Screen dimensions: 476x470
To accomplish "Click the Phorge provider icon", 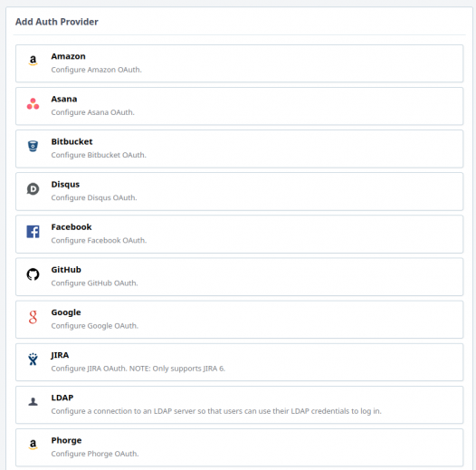I will (x=33, y=445).
